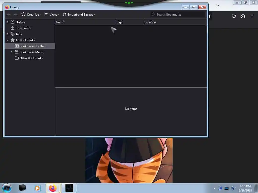Click the Bookmarks Toolbar folder icon
Image resolution: width=258 pixels, height=193 pixels.
[x=17, y=46]
